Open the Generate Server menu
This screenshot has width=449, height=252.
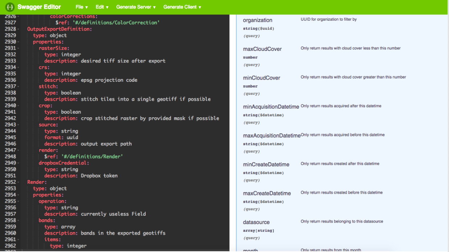pos(136,7)
